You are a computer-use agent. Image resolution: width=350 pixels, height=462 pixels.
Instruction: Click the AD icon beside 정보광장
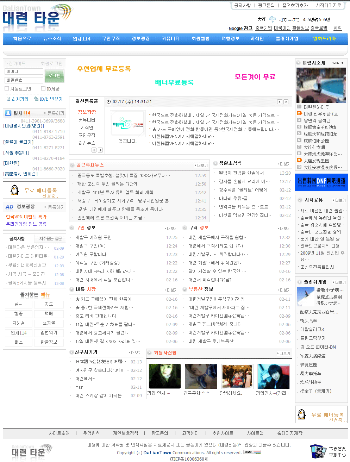[10, 207]
